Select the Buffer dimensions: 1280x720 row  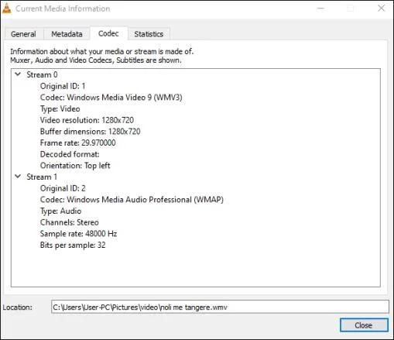pyautogui.click(x=91, y=132)
